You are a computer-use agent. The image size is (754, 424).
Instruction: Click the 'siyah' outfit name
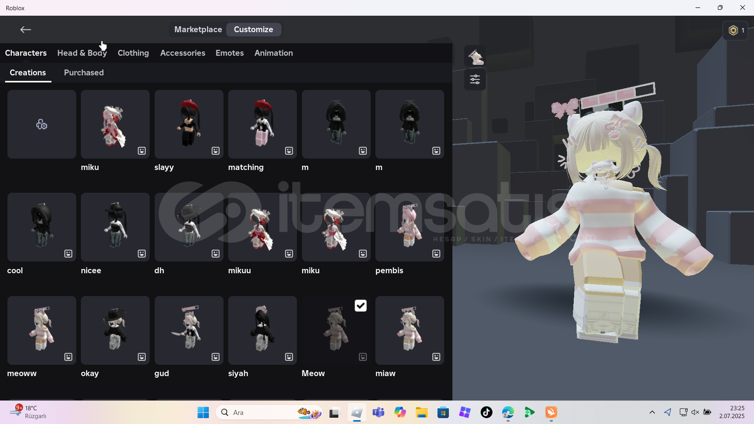(x=238, y=373)
